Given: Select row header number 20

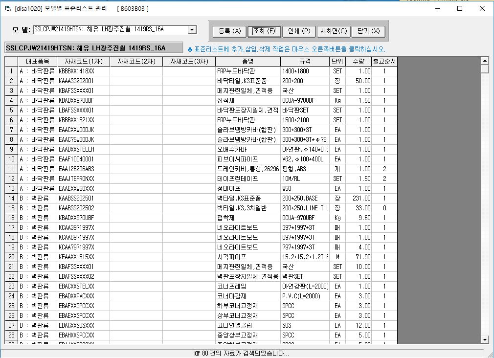Looking at the screenshot, I should [11, 257].
